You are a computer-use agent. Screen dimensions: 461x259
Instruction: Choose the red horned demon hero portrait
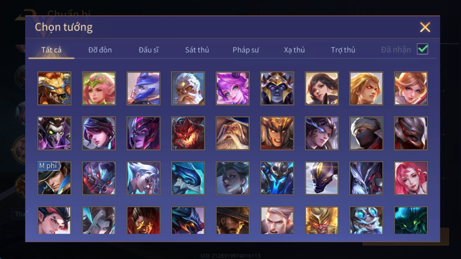coord(188,133)
